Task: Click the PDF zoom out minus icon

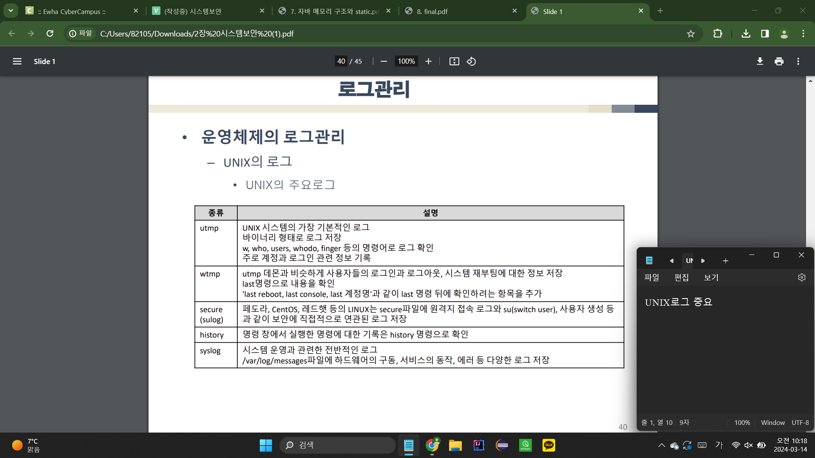Action: (384, 61)
